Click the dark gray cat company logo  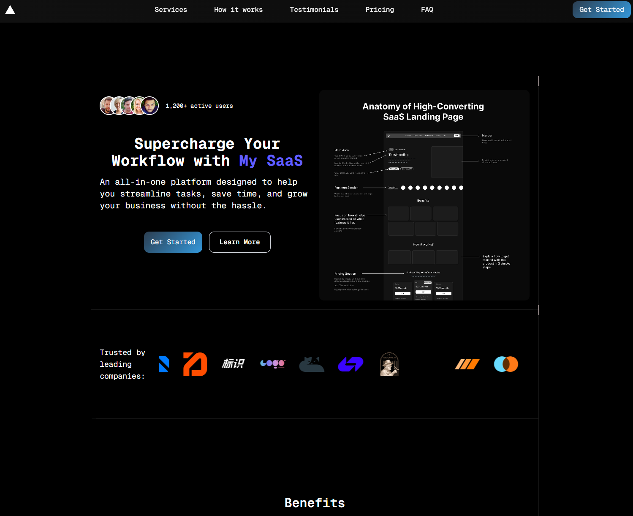coord(312,364)
